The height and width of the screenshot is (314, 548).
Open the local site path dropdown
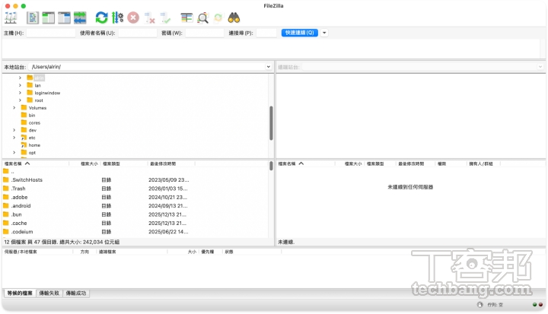point(268,67)
